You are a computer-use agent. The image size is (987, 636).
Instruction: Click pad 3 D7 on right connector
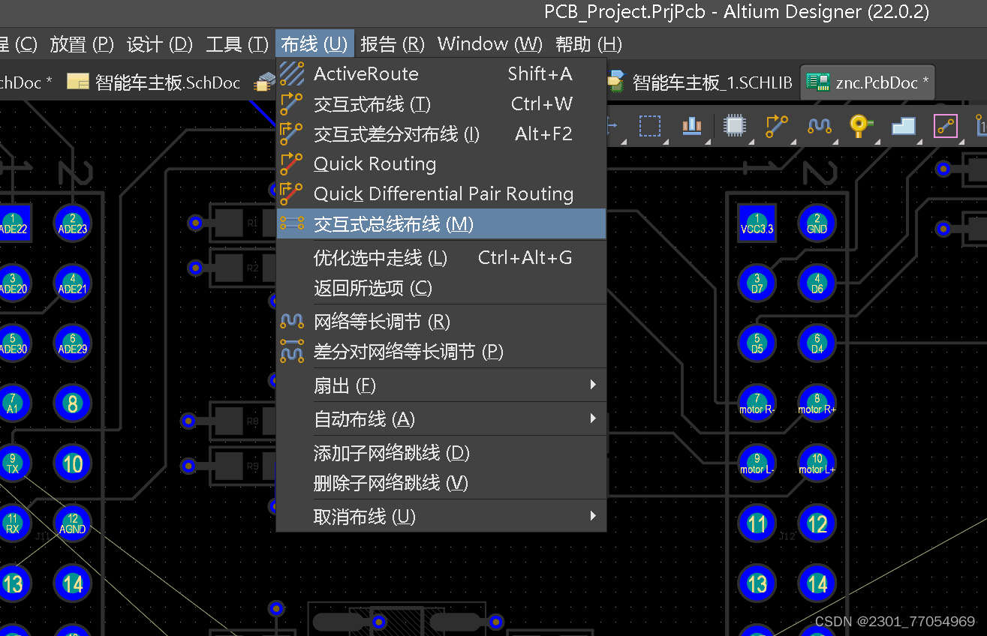tap(757, 283)
